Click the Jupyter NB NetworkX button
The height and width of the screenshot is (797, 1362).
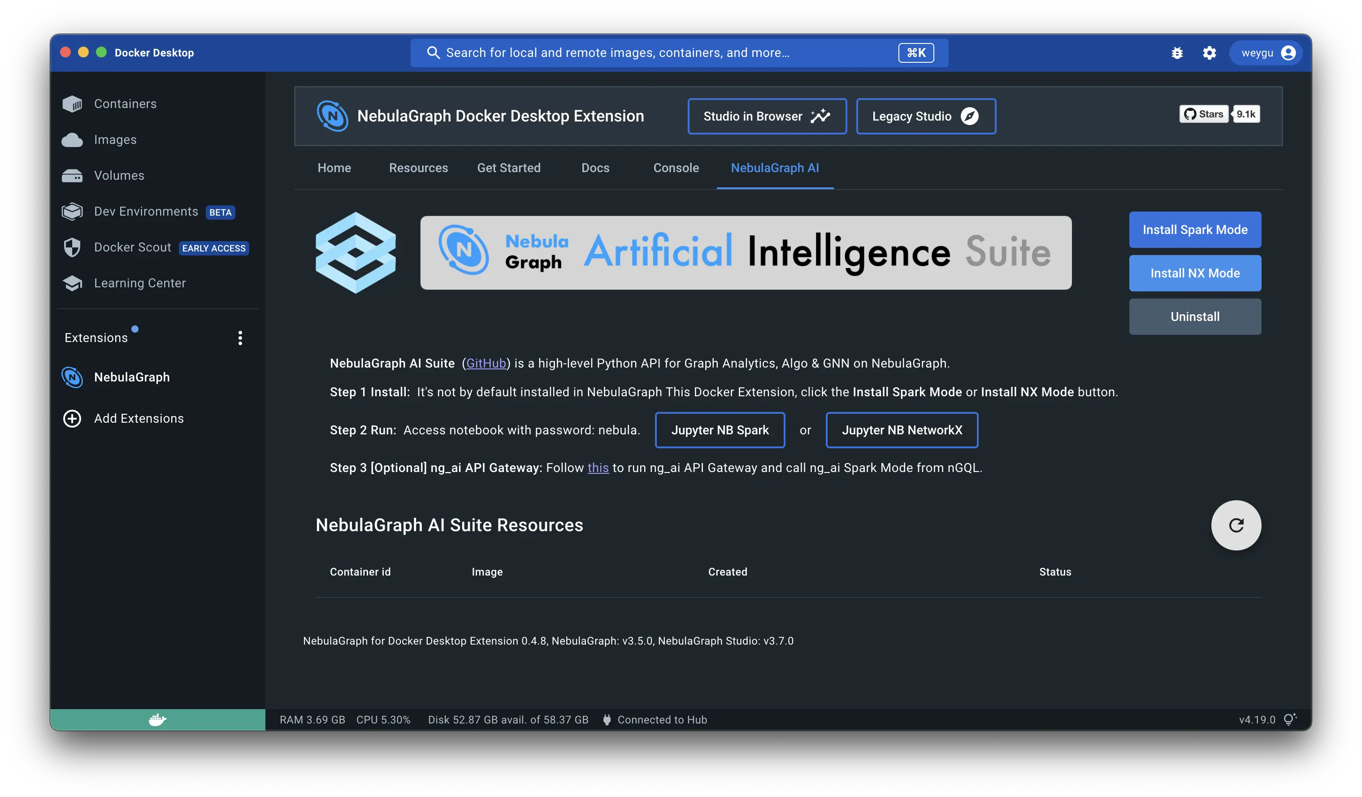click(902, 430)
